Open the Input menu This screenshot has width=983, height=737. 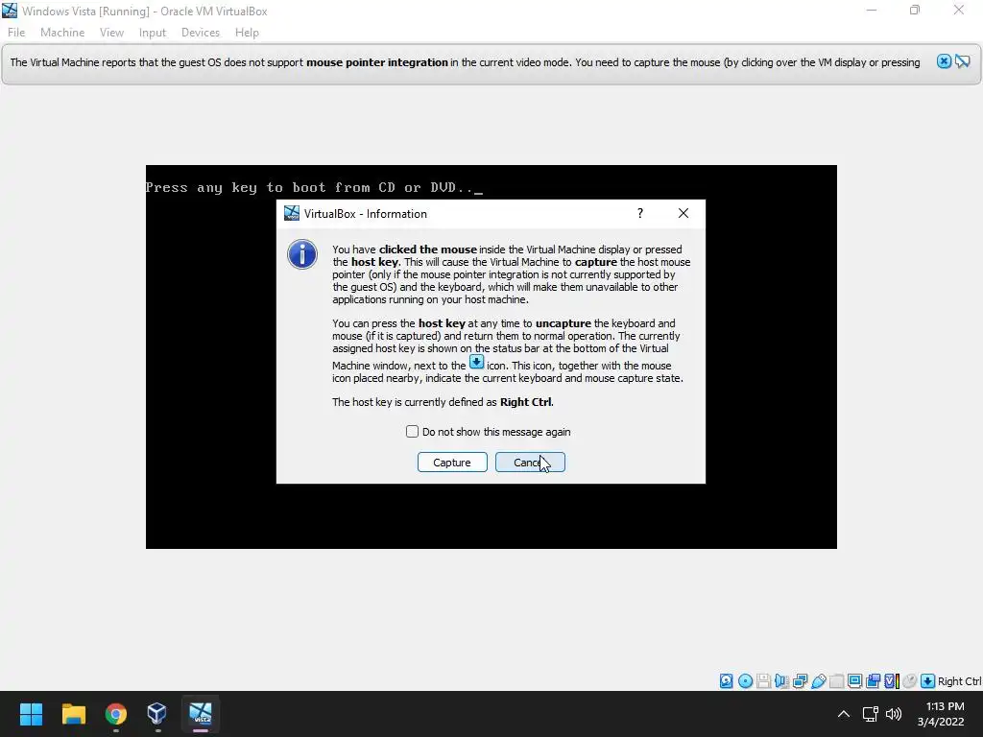153,33
